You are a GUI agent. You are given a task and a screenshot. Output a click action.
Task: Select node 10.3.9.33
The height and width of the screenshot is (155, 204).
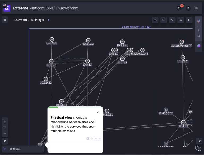pyautogui.click(x=88, y=40)
